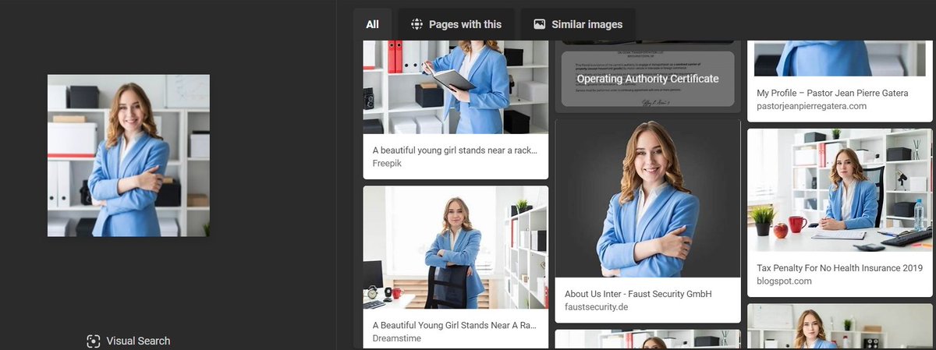
Task: Open the title 'A beautiful young girl stands near a rack...'
Action: [455, 150]
